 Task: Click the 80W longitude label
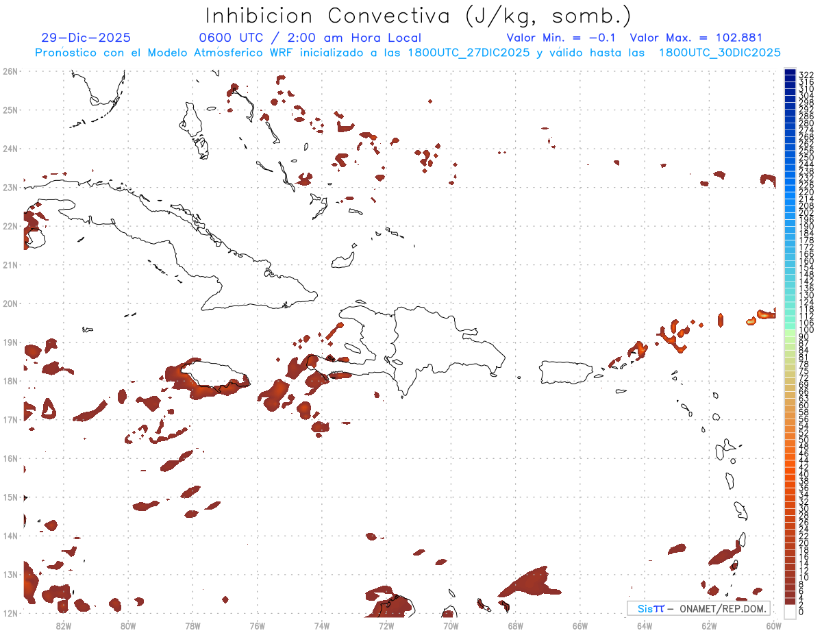pyautogui.click(x=128, y=625)
